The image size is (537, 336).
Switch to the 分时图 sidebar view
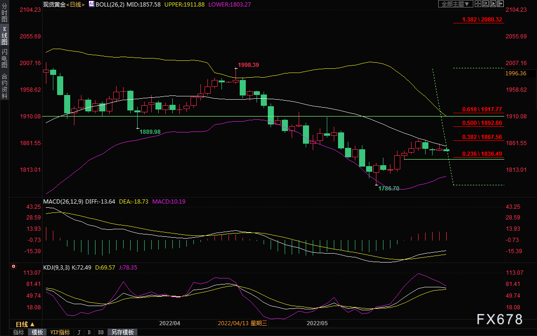click(5, 13)
